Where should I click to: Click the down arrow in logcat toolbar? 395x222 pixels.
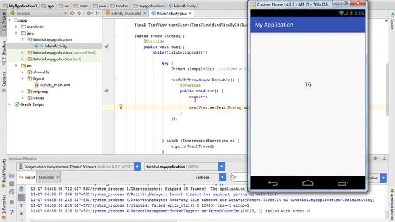coord(22,213)
